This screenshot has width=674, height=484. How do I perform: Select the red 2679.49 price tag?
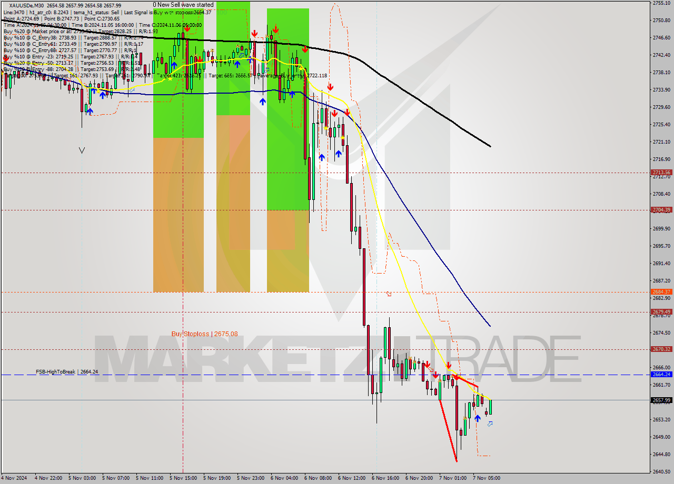pos(661,311)
